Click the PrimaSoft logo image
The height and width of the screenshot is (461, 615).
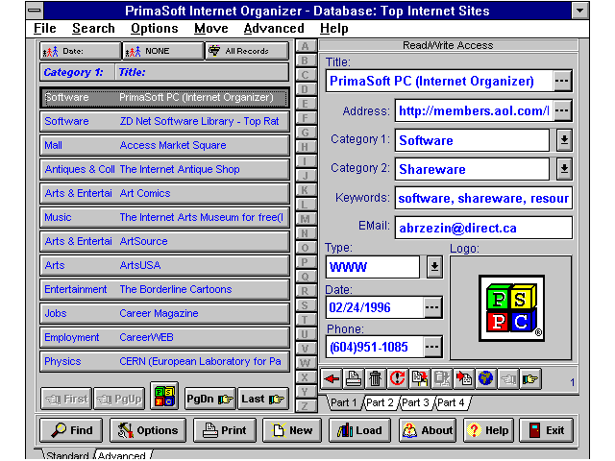pos(511,308)
